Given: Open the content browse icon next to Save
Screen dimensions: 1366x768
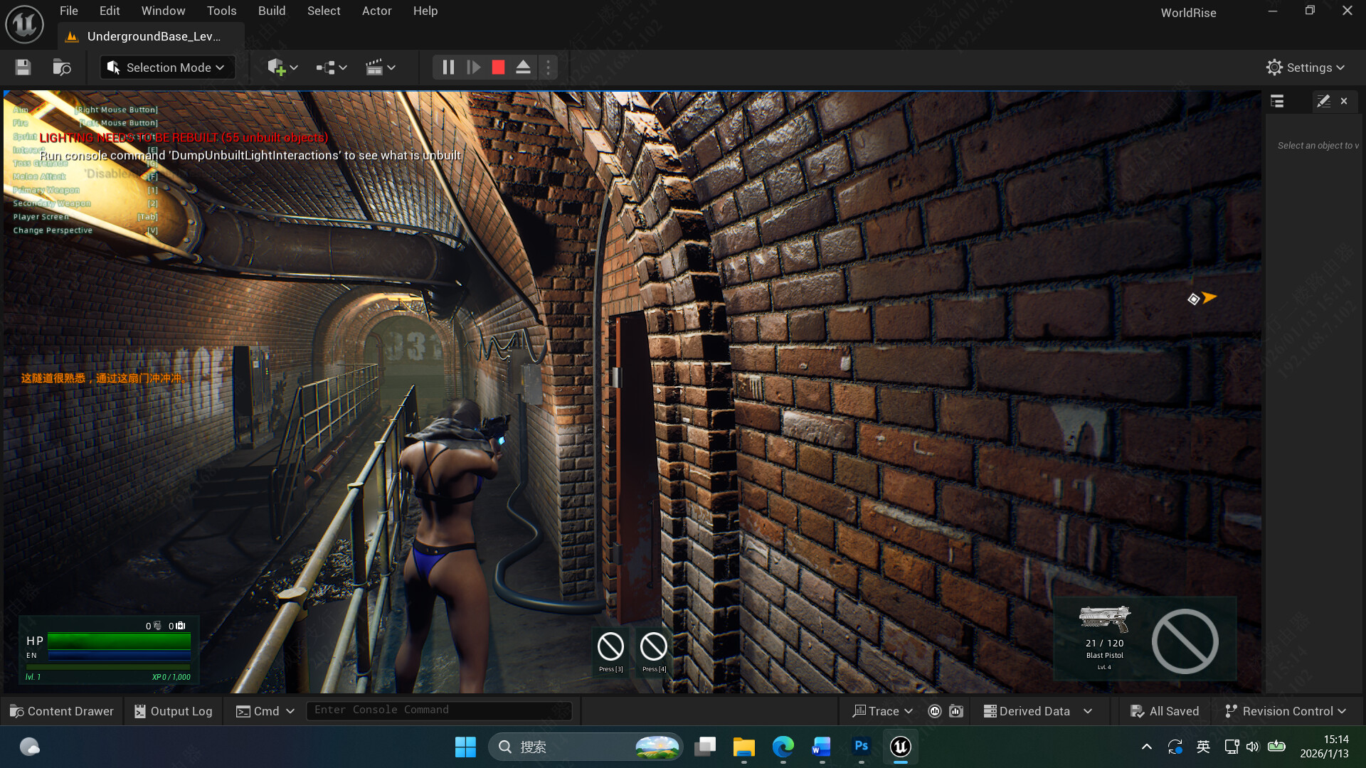Looking at the screenshot, I should [61, 67].
